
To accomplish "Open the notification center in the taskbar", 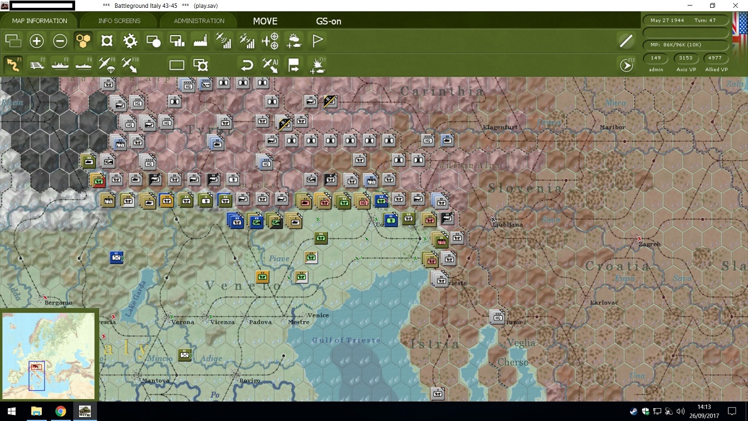I will [x=732, y=412].
